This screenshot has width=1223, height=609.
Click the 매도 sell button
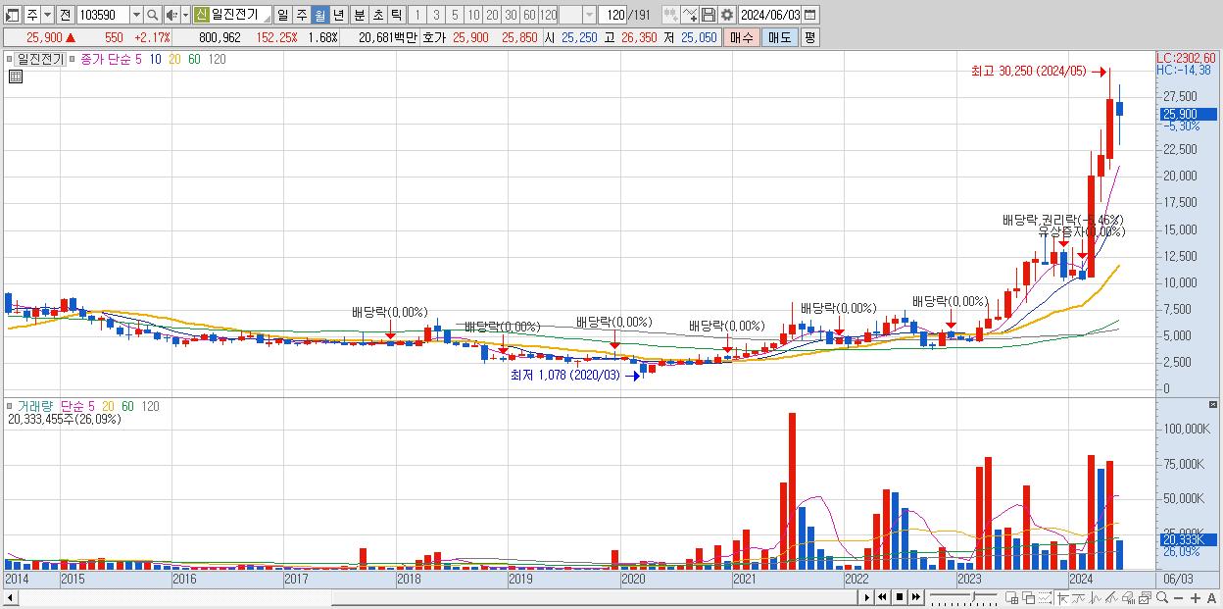(x=779, y=37)
